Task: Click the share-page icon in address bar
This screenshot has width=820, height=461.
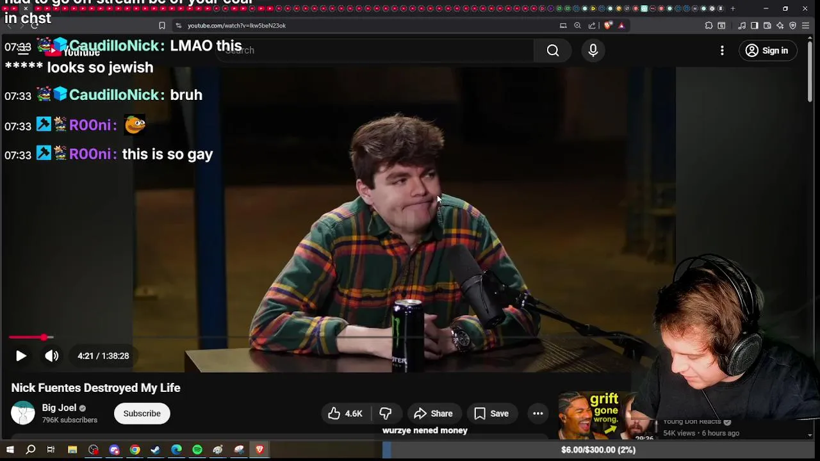Action: pos(592,26)
